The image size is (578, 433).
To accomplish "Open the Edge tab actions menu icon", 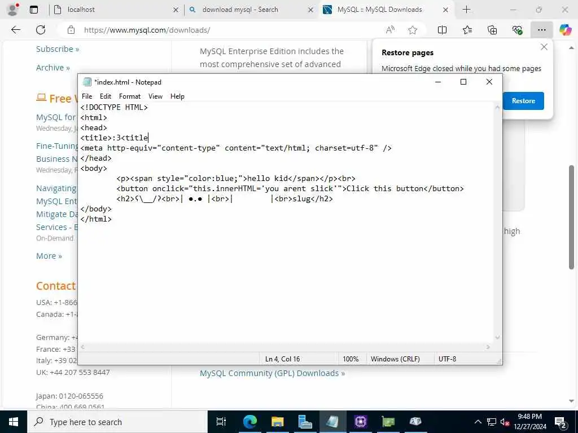I will coord(33,10).
